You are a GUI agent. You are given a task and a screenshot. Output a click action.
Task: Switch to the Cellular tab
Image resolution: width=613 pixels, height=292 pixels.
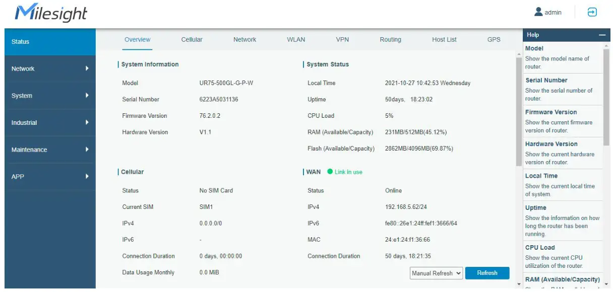point(192,39)
